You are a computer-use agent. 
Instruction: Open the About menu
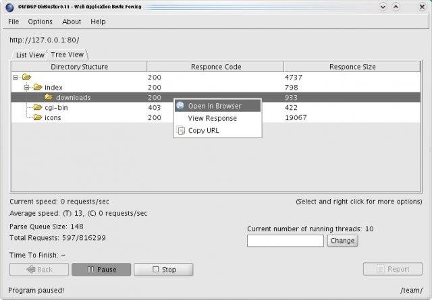point(72,22)
